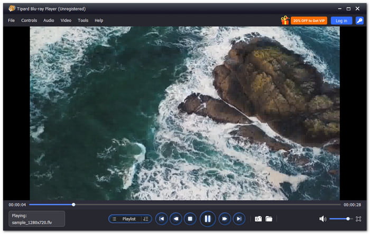Skip to the next track
The height and width of the screenshot is (234, 370).
pyautogui.click(x=239, y=219)
